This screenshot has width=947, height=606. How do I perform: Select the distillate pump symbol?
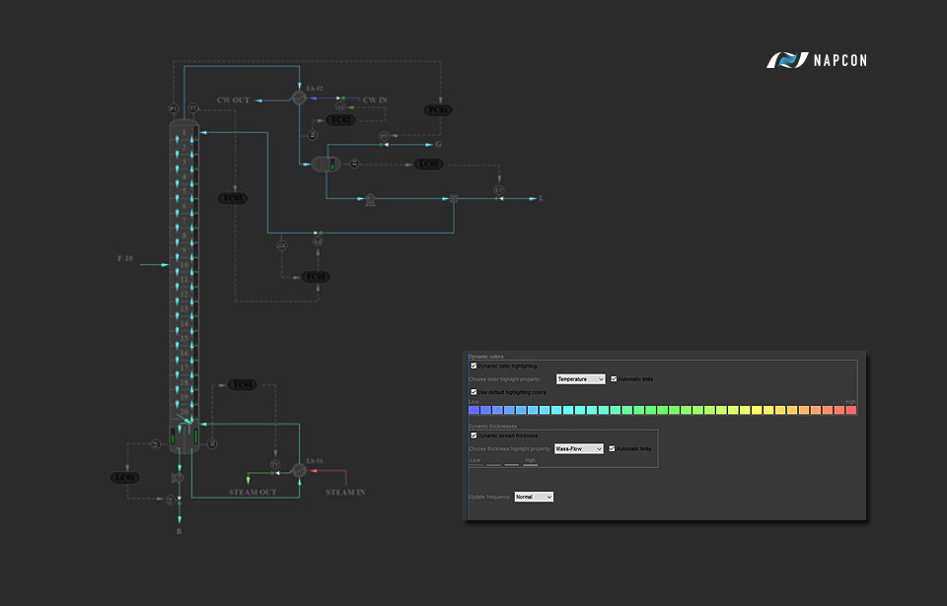370,199
